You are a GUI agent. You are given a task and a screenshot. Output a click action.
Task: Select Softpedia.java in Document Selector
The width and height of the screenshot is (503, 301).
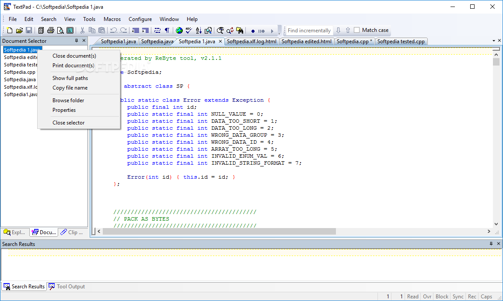pyautogui.click(x=20, y=80)
